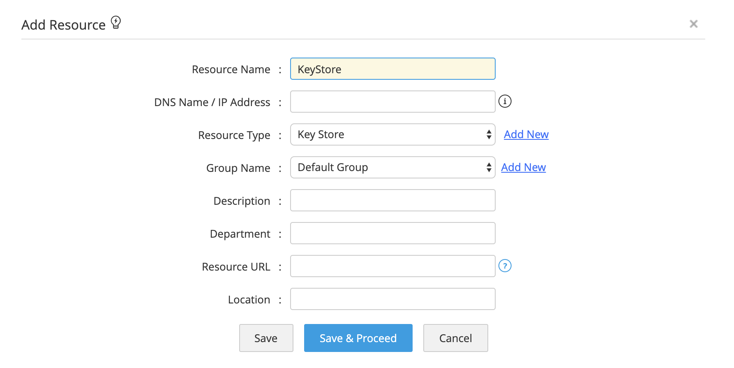Focus the Resource Name text field
734x368 pixels.
coord(392,69)
